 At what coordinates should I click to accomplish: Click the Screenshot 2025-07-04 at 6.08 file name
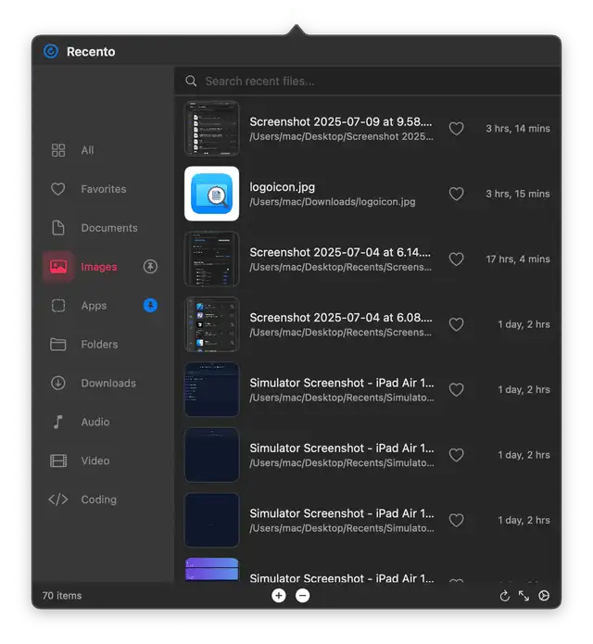click(x=341, y=318)
